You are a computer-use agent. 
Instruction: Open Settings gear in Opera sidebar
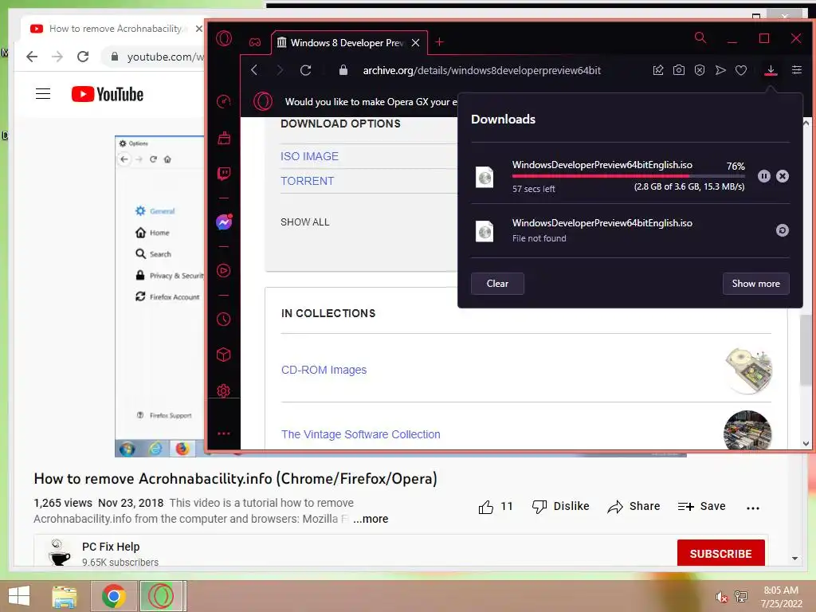coord(224,390)
